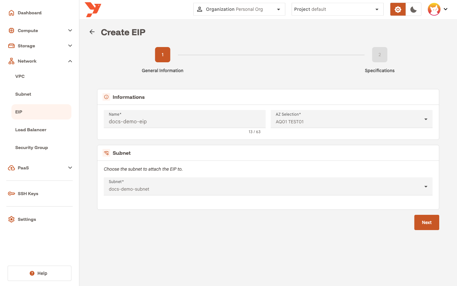457x286 pixels.
Task: Go back using the left arrow
Action: click(92, 32)
